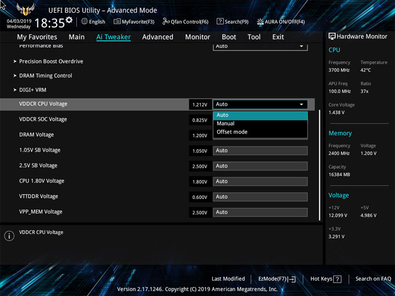Click the info icon beside help text
Screen dimensions: 395x296
[x=9, y=236]
